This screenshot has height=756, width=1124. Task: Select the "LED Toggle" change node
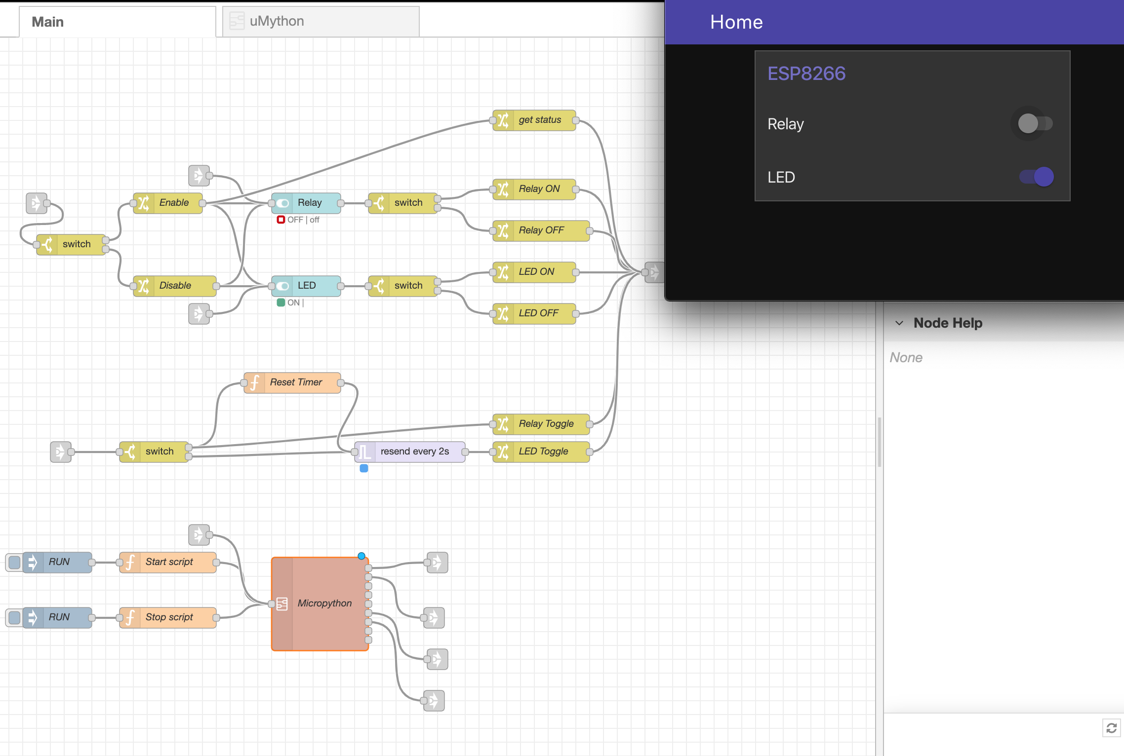click(540, 451)
